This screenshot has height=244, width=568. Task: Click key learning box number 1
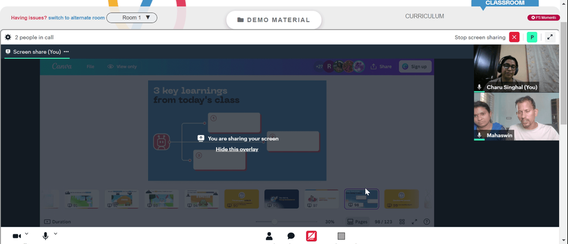coord(234,123)
